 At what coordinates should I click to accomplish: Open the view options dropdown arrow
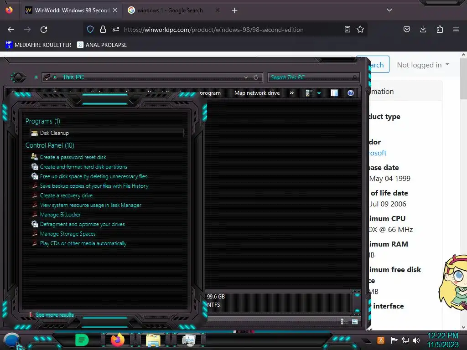pos(319,93)
